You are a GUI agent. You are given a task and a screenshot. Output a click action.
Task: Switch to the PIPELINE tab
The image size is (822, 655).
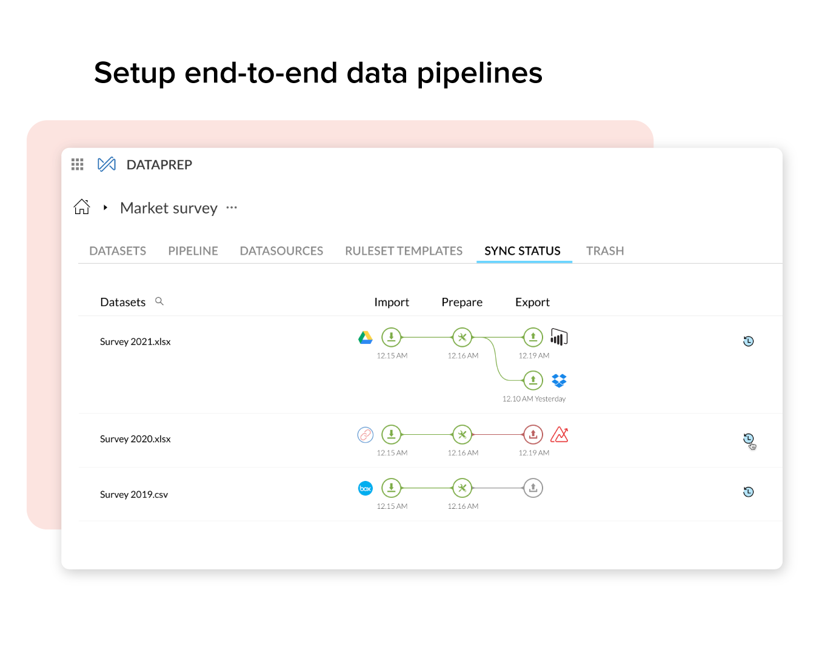[x=193, y=251]
